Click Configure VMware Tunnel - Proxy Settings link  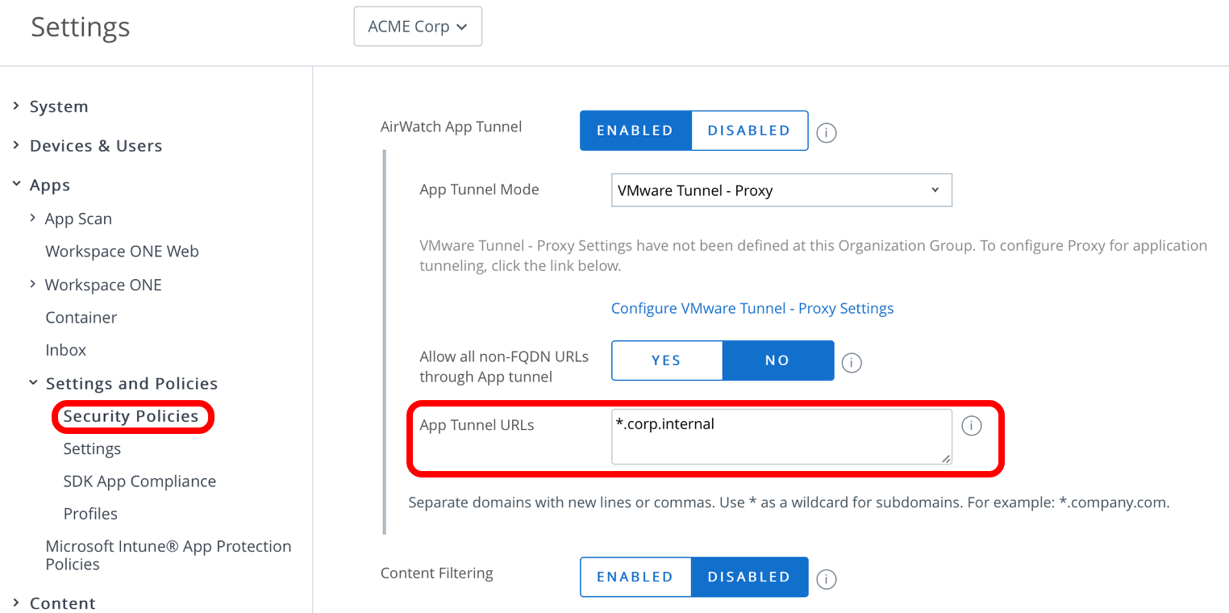(752, 308)
